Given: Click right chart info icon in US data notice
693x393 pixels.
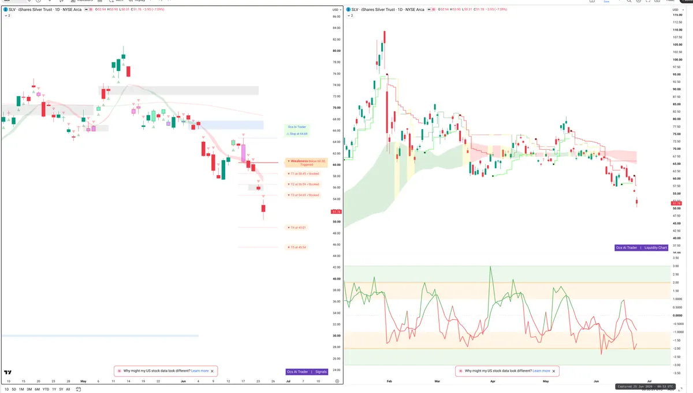Looking at the screenshot, I should (460, 371).
